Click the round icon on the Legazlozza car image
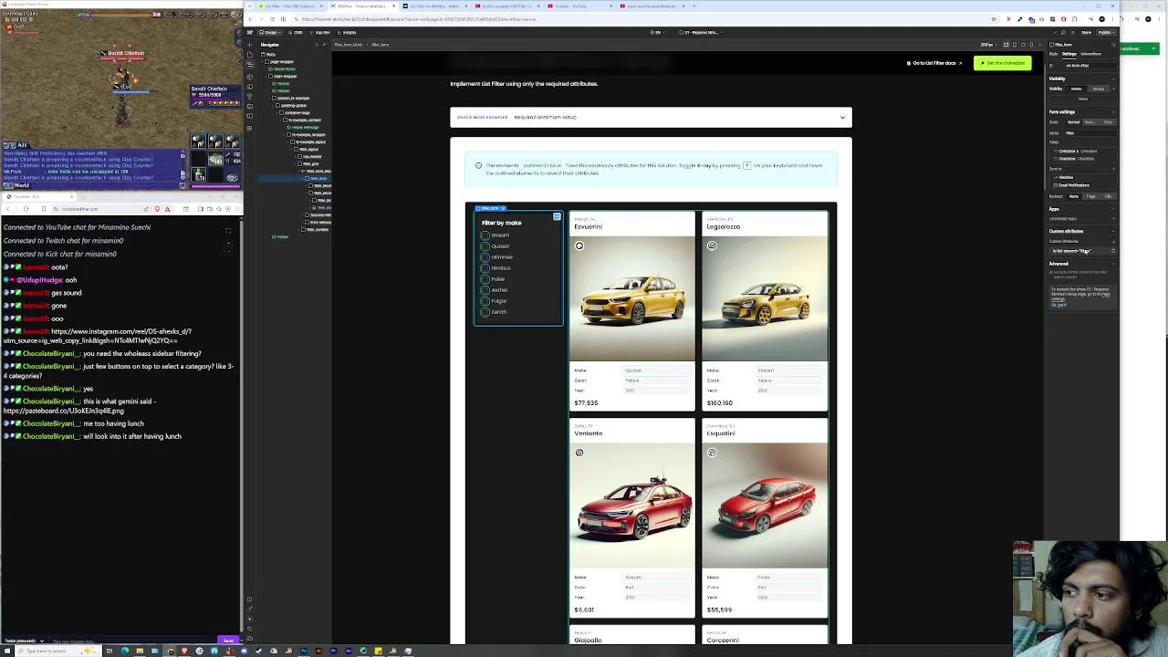The width and height of the screenshot is (1168, 657). click(712, 245)
